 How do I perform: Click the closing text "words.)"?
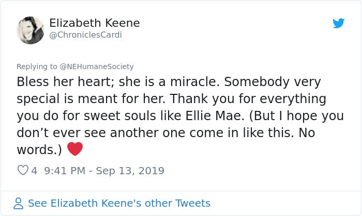(x=39, y=149)
